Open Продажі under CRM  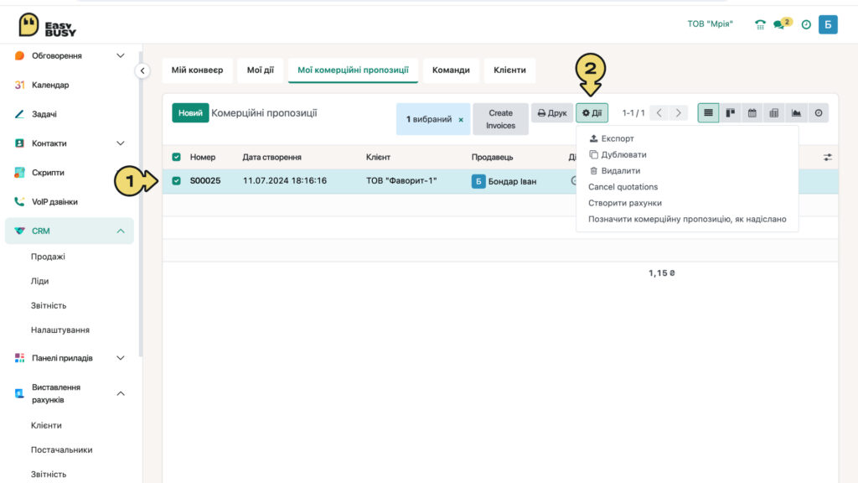tap(48, 257)
